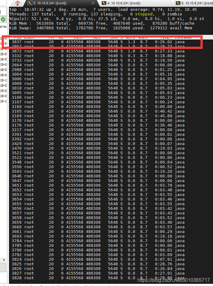This screenshot has height=286, width=213.
Task: Click PID 3654 in the thread list
Action: [17, 199]
